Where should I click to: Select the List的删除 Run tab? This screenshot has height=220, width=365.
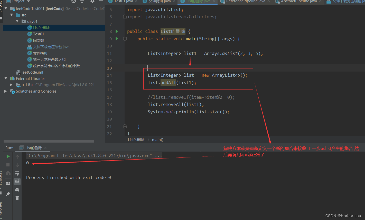pyautogui.click(x=33, y=148)
